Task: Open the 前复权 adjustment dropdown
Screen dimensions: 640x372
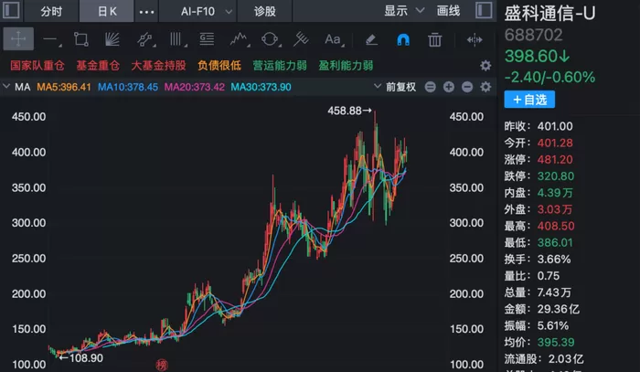Action: pyautogui.click(x=395, y=87)
